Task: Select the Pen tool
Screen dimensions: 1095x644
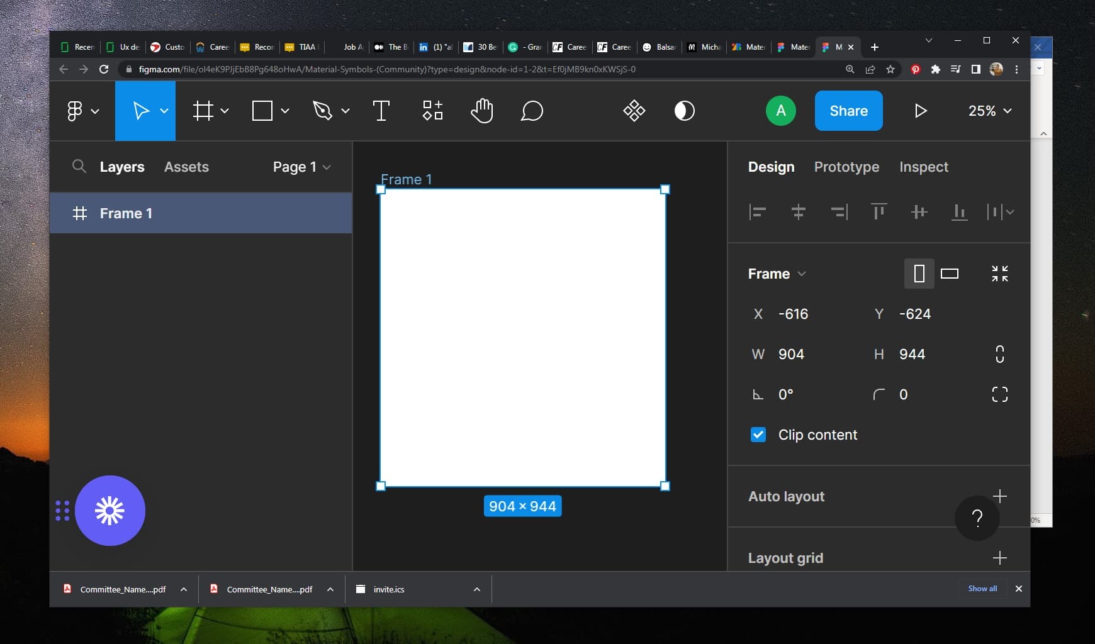Action: [322, 111]
